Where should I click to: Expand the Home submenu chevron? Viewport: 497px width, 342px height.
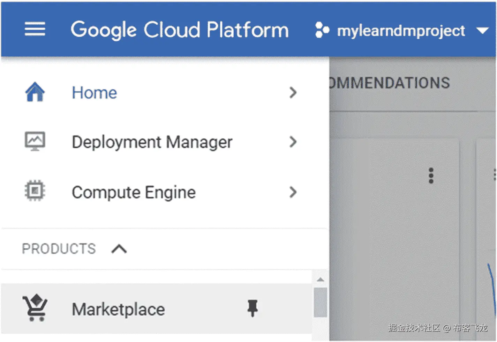click(293, 93)
